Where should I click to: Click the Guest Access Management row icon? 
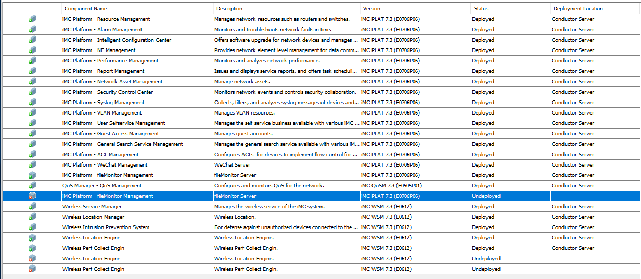[32, 134]
